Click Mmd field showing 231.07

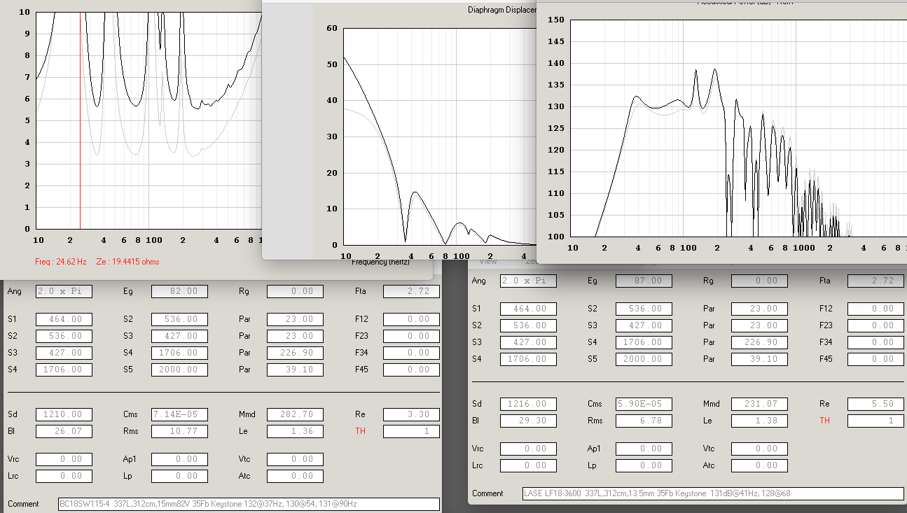pos(759,404)
